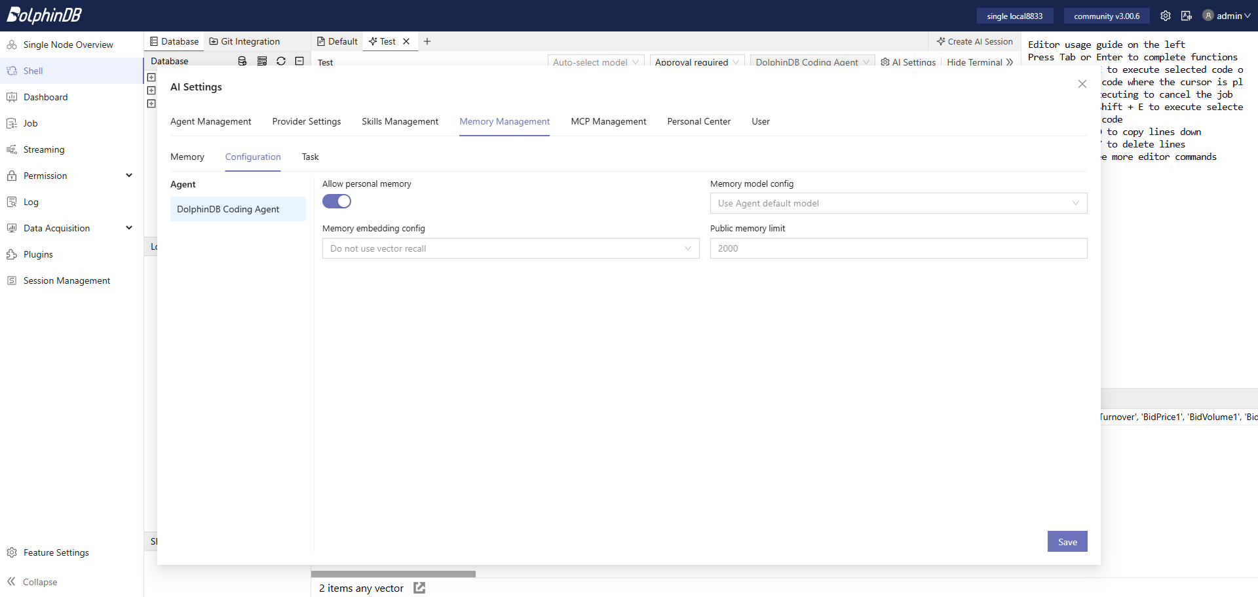Open the DolphinDB Coding Agent toolbar dropdown
Viewport: 1258px width, 597px height.
[812, 62]
